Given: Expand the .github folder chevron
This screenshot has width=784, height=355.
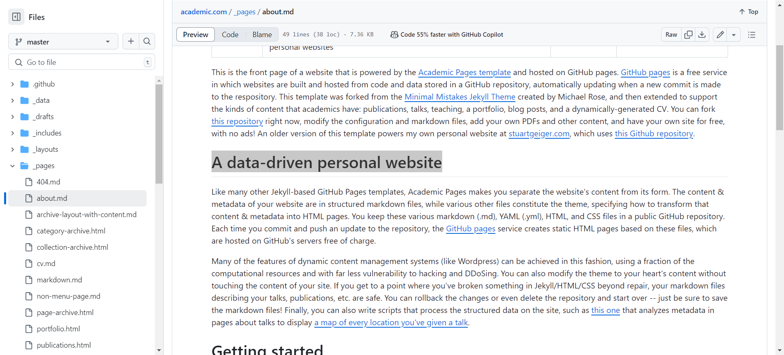Looking at the screenshot, I should [x=12, y=84].
